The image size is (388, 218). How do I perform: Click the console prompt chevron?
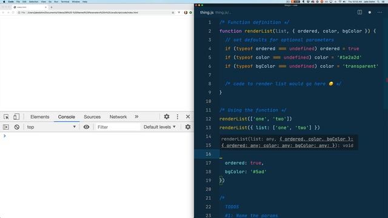click(x=4, y=136)
